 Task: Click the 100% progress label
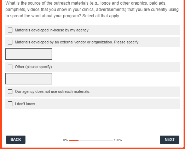pos(118,140)
